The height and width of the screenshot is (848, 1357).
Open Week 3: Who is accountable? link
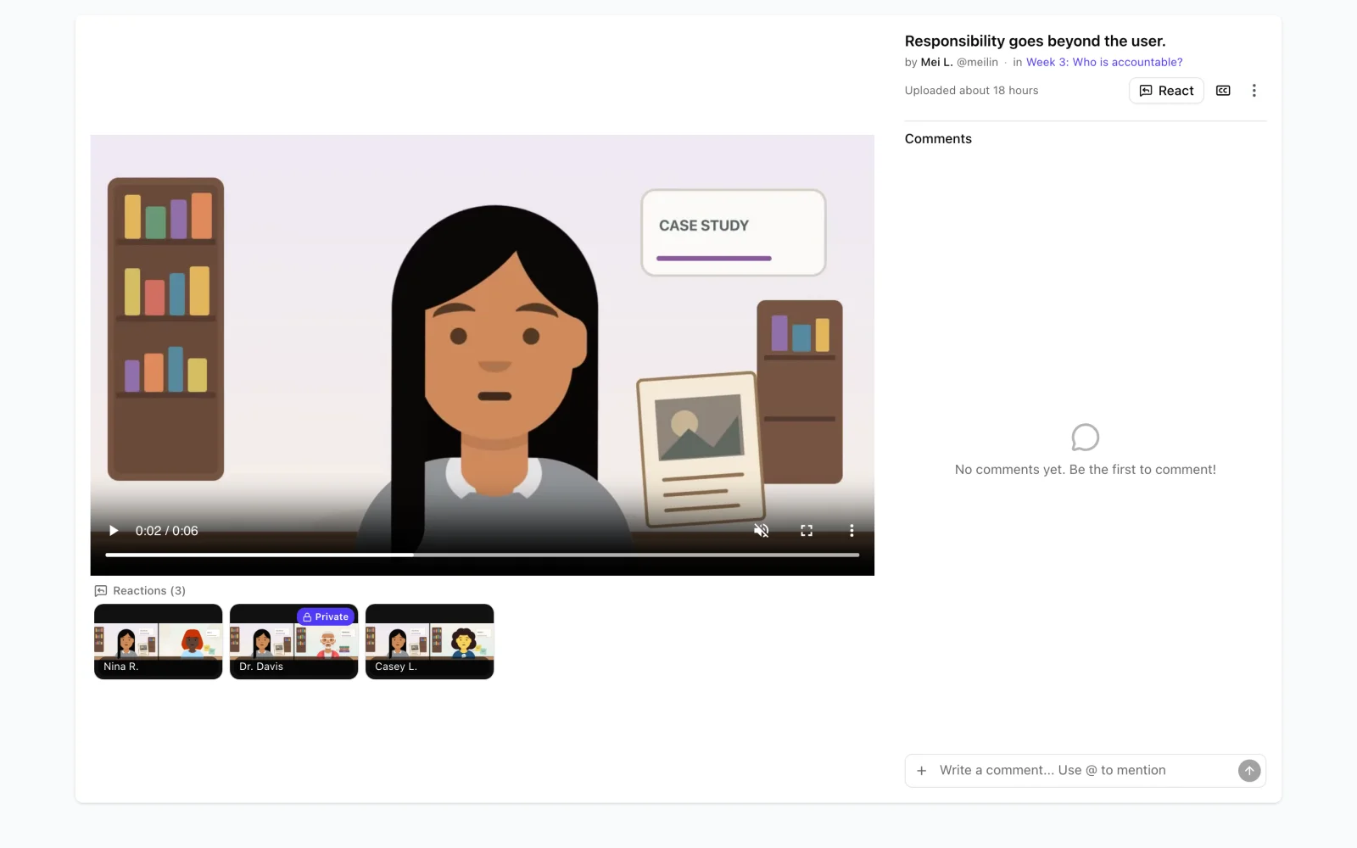tap(1104, 62)
